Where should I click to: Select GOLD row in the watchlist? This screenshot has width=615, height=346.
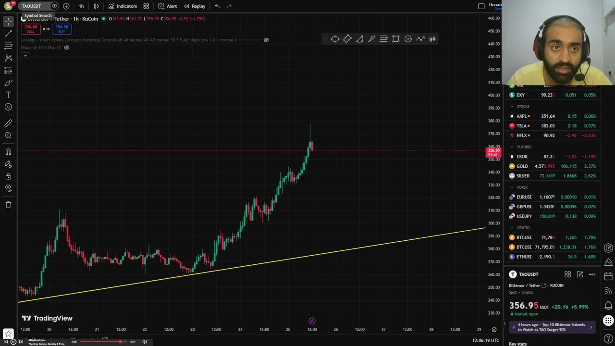coord(553,166)
